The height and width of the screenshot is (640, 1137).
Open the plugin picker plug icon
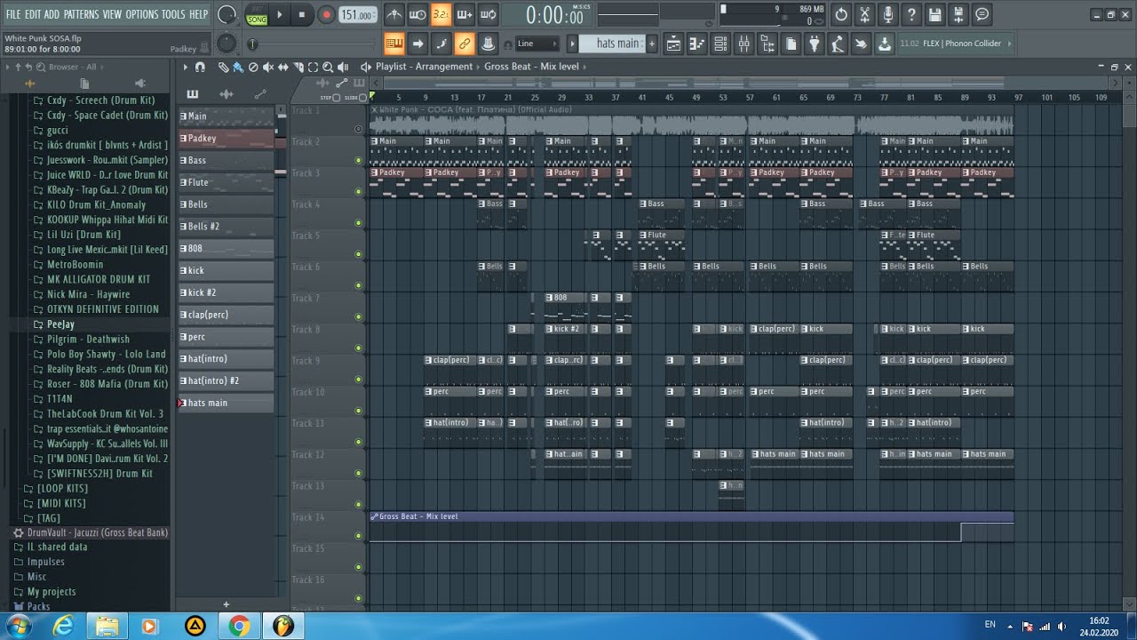(814, 44)
